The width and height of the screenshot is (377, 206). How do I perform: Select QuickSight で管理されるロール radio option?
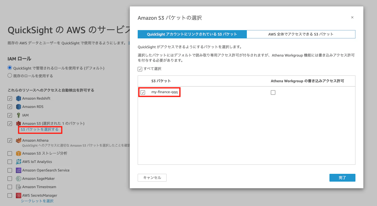[x=10, y=68]
